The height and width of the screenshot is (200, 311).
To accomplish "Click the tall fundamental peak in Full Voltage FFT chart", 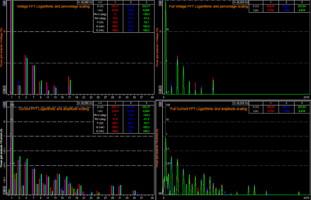I will coord(166,47).
